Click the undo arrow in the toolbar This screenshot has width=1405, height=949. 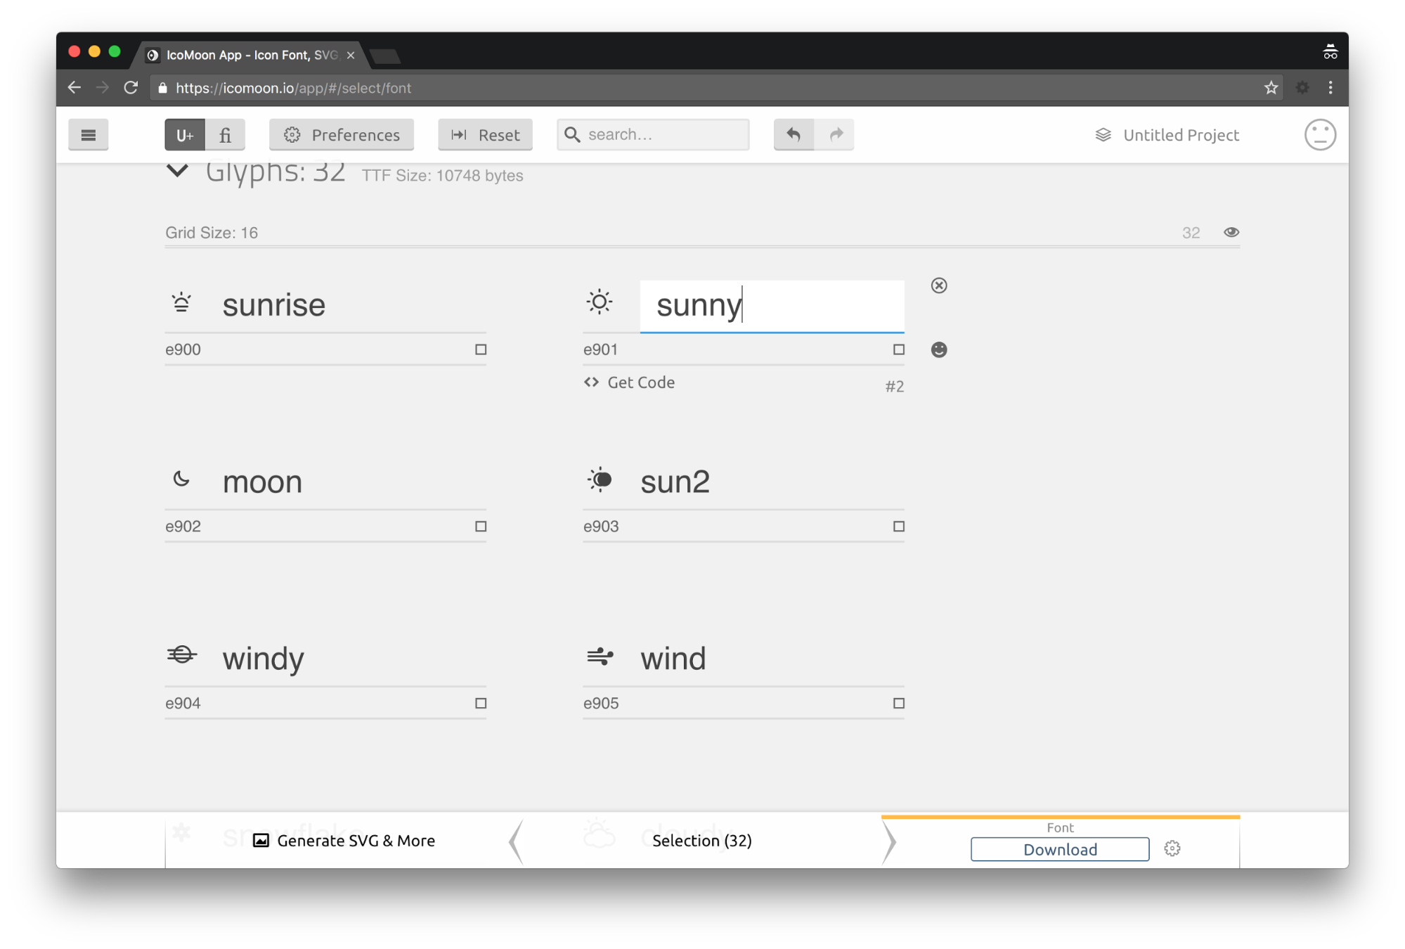point(793,134)
